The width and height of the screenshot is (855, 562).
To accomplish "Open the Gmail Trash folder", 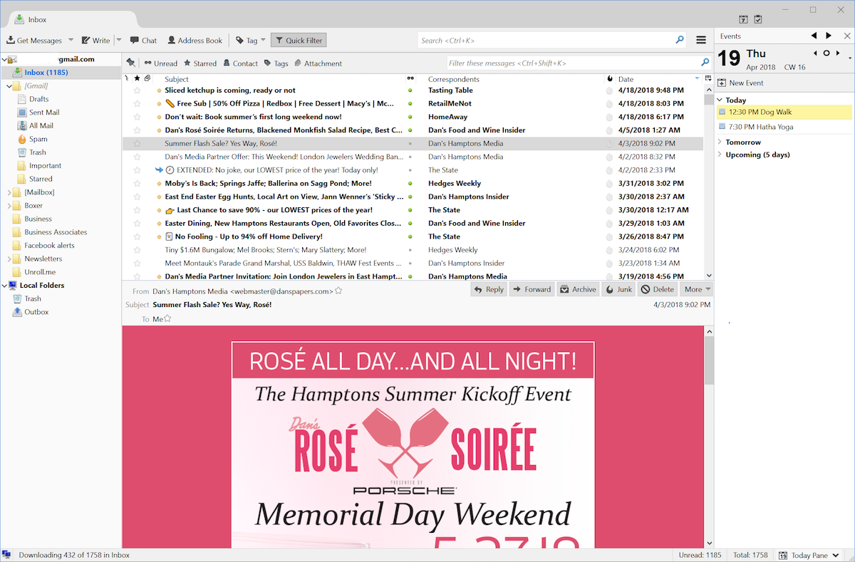I will pos(37,152).
